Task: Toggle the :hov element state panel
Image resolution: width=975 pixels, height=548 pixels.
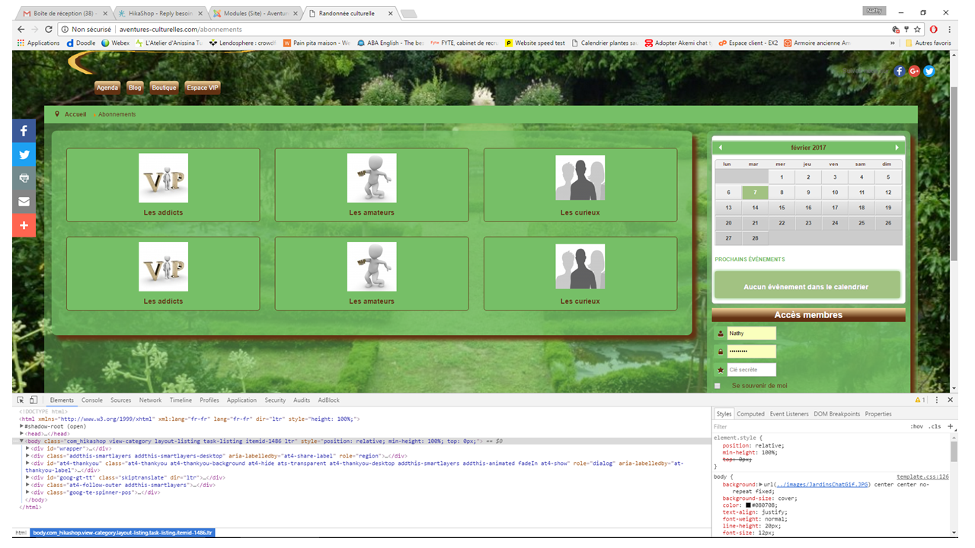Action: click(x=916, y=426)
